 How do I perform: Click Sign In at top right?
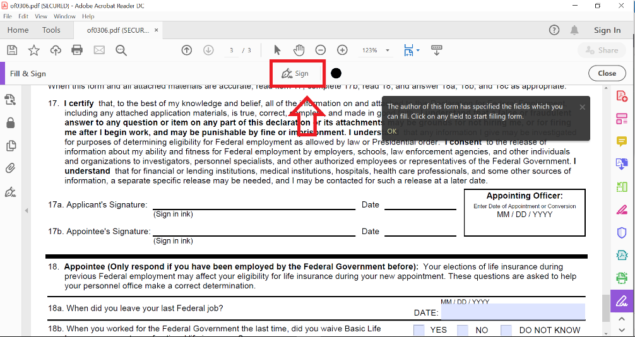tap(607, 30)
